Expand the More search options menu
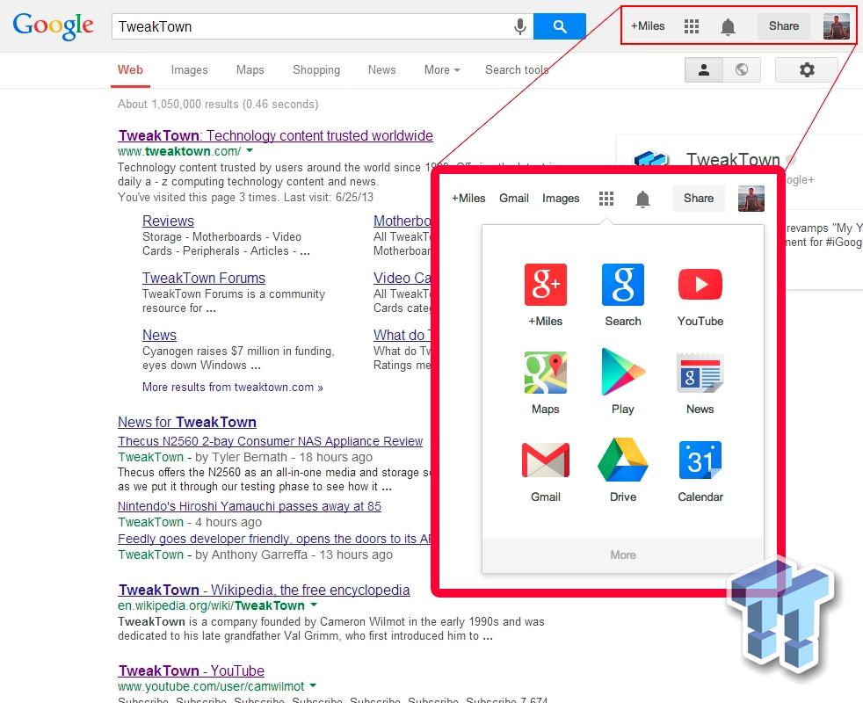The height and width of the screenshot is (703, 863). 441,69
